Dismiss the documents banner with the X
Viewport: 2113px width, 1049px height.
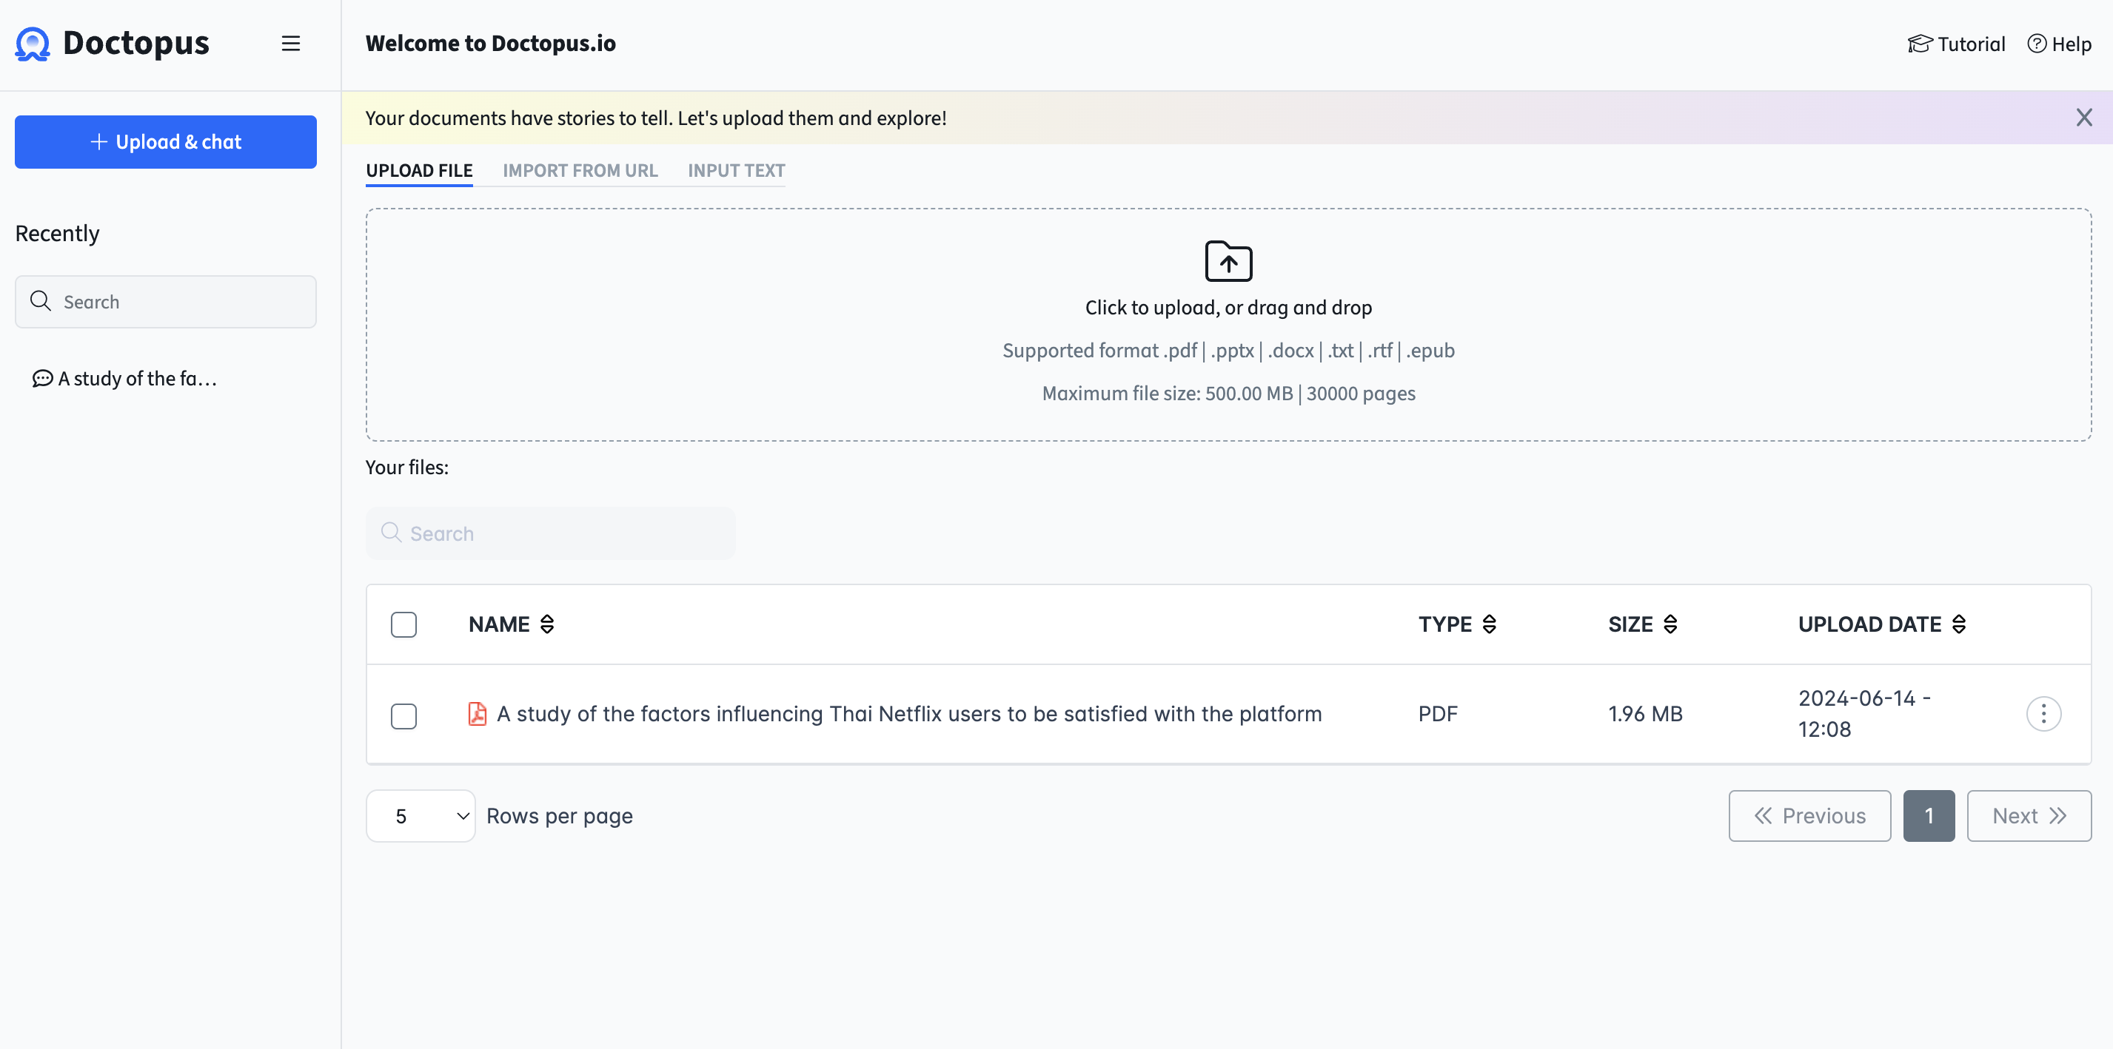coord(2083,117)
